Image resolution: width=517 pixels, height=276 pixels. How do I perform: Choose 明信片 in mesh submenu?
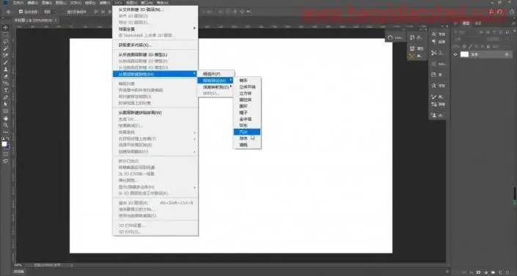(x=216, y=74)
